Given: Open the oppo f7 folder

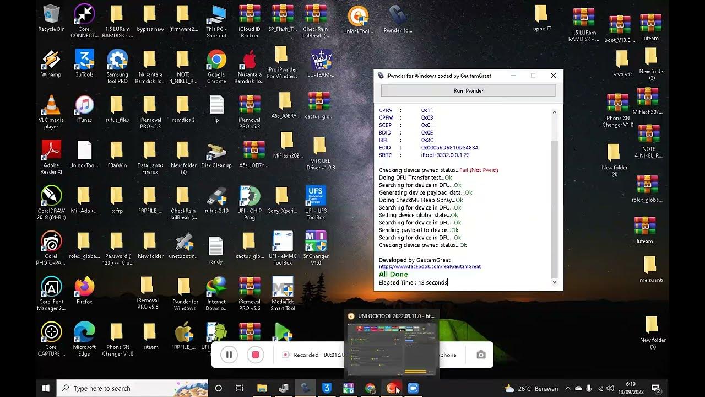Looking at the screenshot, I should click(542, 18).
